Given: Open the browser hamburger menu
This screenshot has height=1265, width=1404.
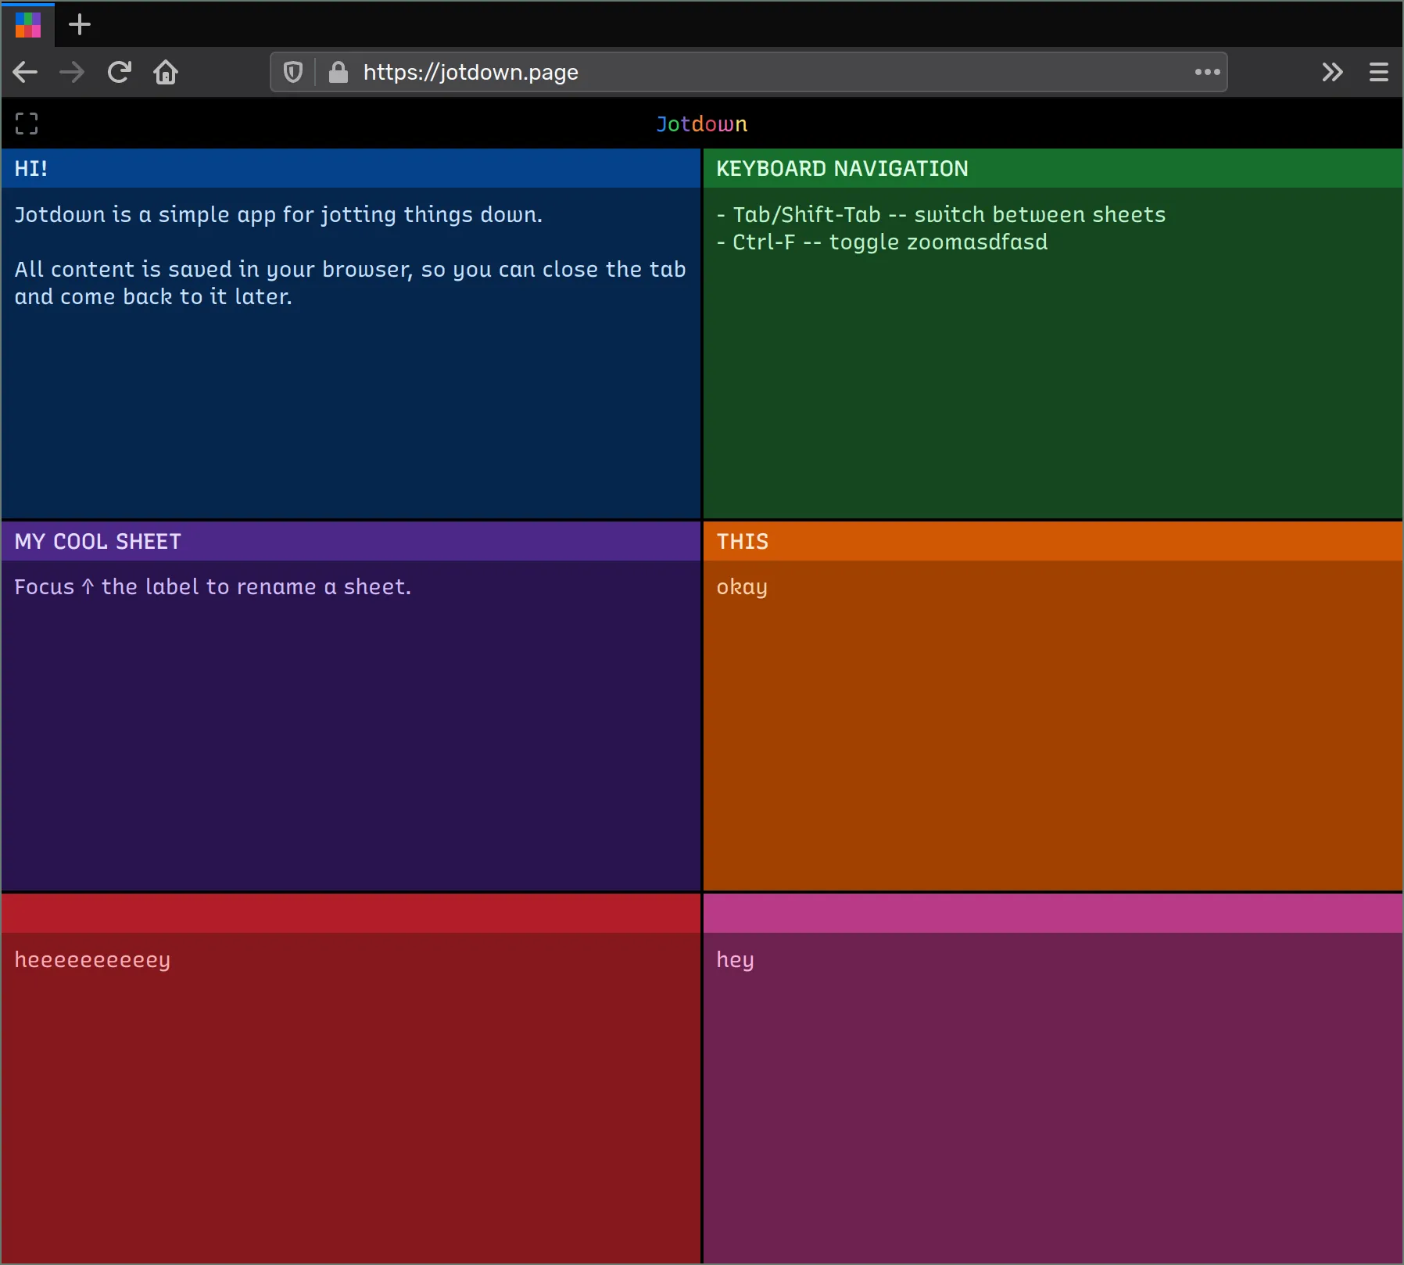Looking at the screenshot, I should pos(1379,73).
